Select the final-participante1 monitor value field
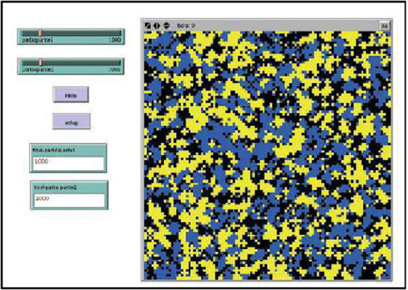 coord(67,163)
